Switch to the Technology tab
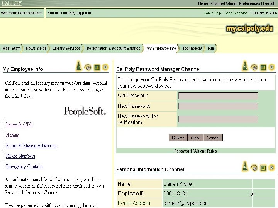The image size is (278, 208). 192,48
